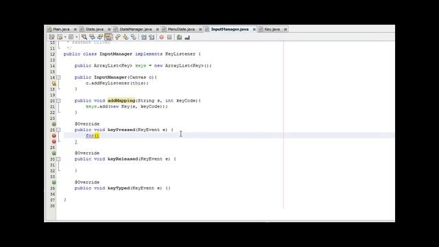Click 'c.addKeyListener(this);' statement
This screenshot has height=247, width=439.
point(117,83)
